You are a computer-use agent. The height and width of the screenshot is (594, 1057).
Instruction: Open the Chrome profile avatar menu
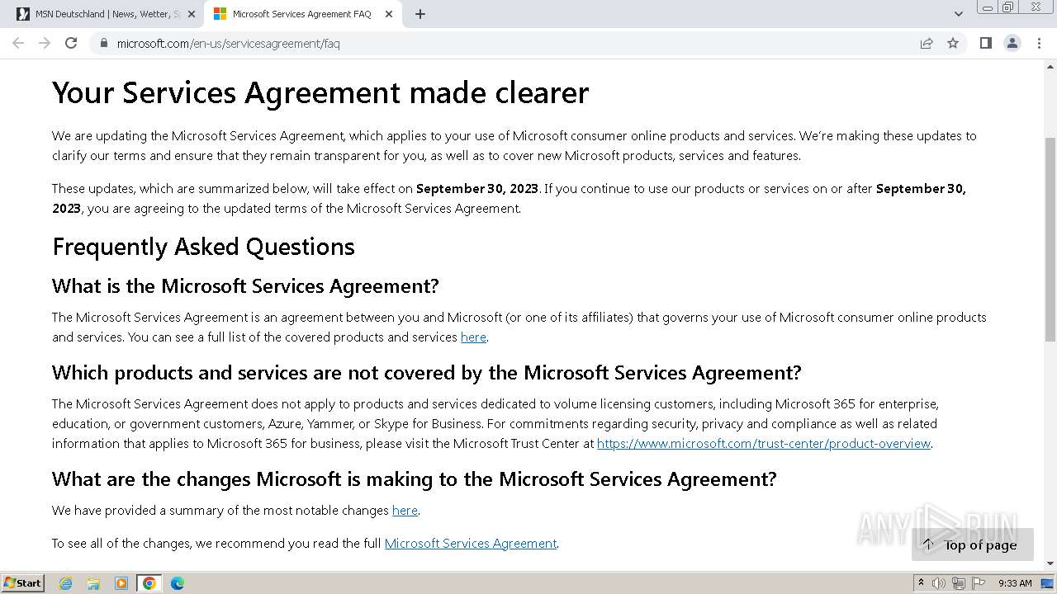click(x=1012, y=43)
